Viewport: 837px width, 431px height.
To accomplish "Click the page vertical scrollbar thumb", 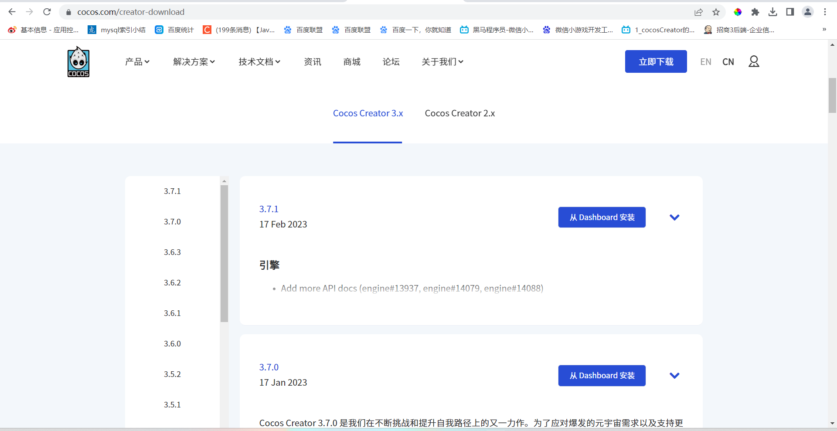I will (x=832, y=95).
